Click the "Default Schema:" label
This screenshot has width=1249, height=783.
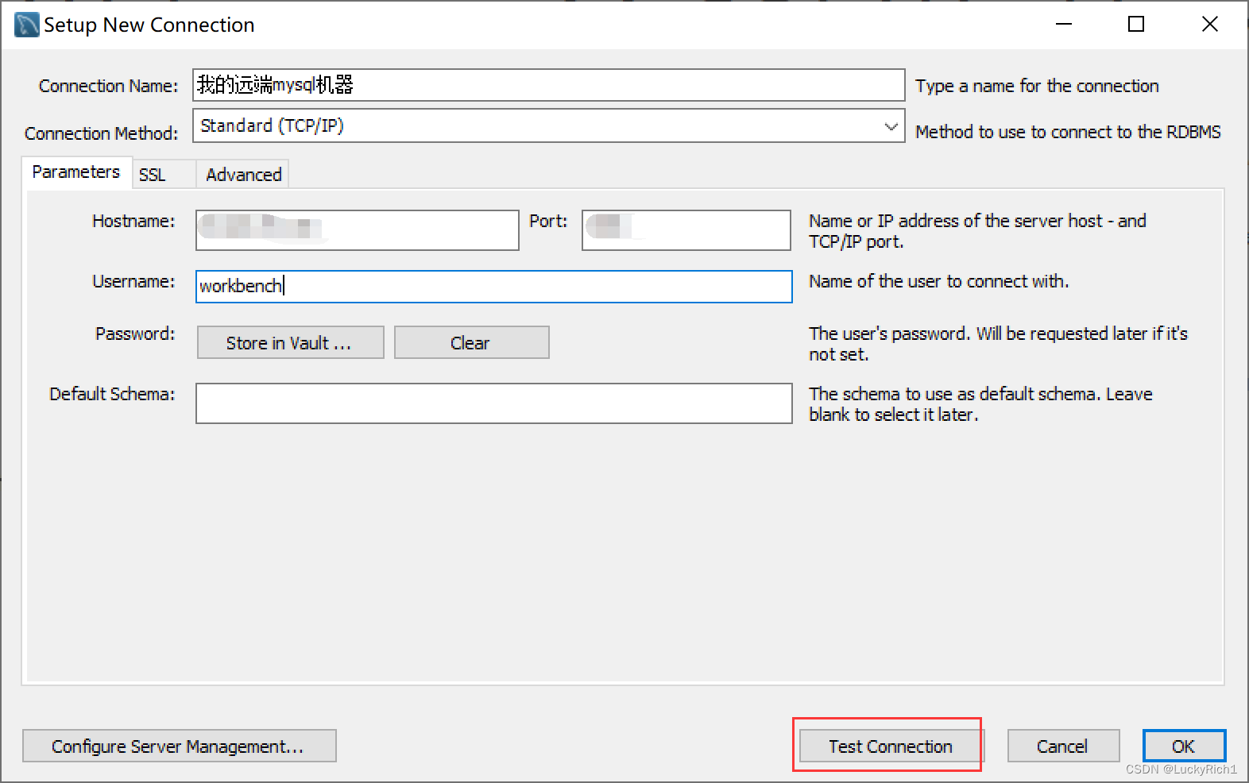pyautogui.click(x=111, y=395)
